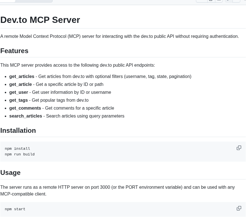Click the Usage section heading
246x217 pixels.
tap(10, 173)
